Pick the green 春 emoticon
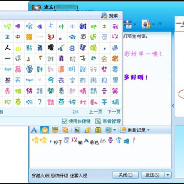The height and width of the screenshot is (184, 184). point(18,102)
